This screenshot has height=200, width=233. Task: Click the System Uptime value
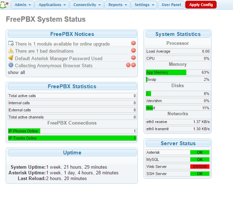(77, 167)
